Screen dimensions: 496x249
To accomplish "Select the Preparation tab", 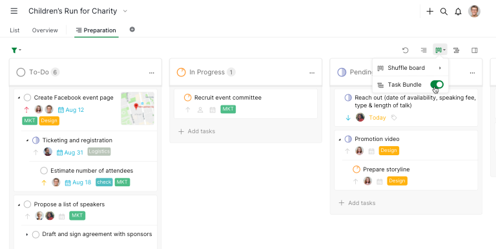I will pyautogui.click(x=96, y=30).
